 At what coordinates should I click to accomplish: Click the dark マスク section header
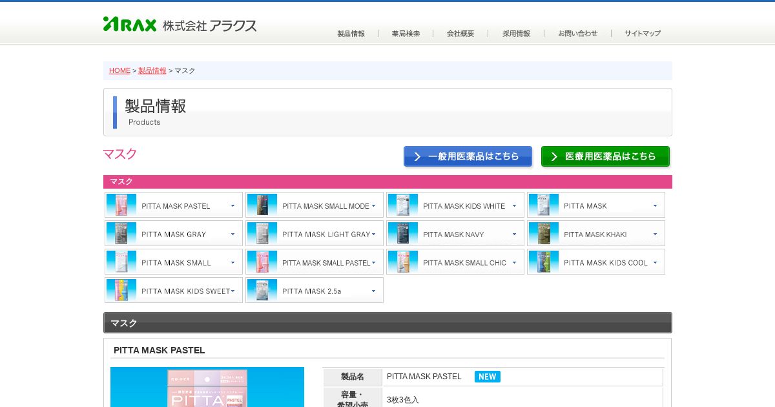(x=387, y=323)
